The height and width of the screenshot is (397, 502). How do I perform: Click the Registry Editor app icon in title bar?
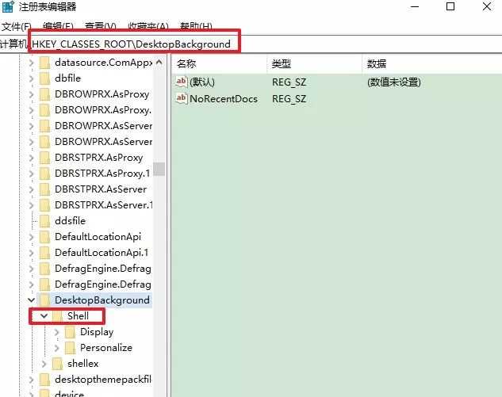(x=8, y=6)
